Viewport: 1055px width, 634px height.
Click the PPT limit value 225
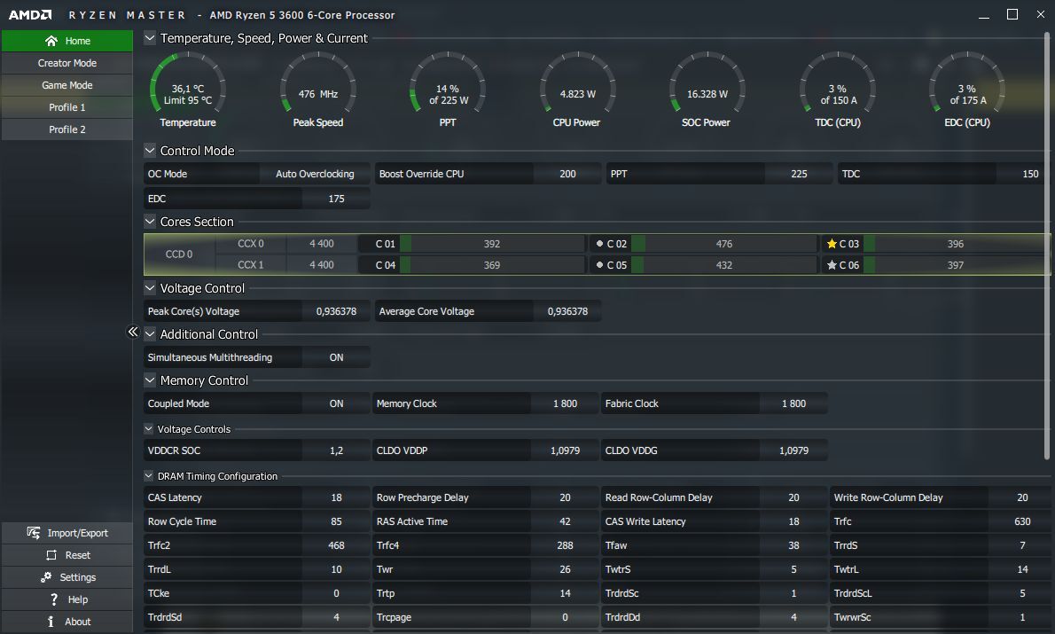[799, 174]
